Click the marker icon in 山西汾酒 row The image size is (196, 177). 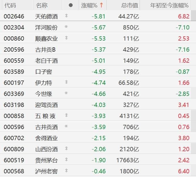66,148
